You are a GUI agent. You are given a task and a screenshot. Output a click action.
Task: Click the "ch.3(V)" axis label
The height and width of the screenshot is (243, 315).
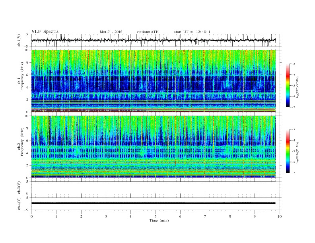click(19, 188)
